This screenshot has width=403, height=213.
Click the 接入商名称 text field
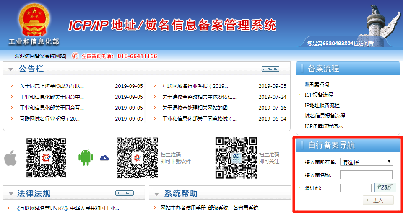[366, 175]
